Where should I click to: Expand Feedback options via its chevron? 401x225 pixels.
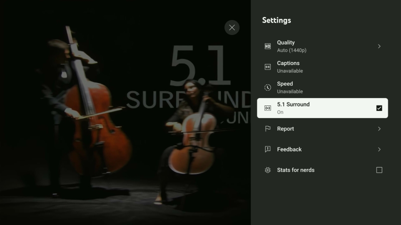pos(379,149)
